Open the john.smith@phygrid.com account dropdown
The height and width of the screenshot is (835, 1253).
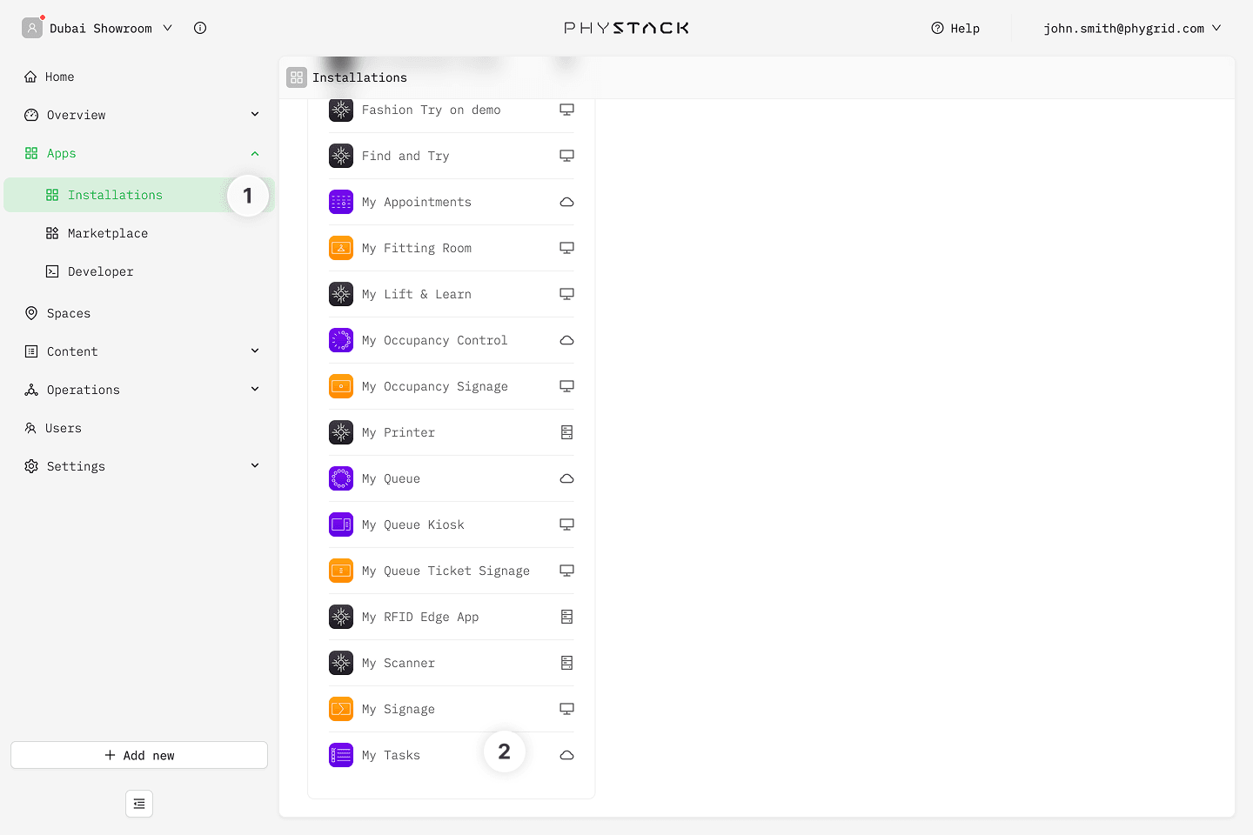(1133, 28)
